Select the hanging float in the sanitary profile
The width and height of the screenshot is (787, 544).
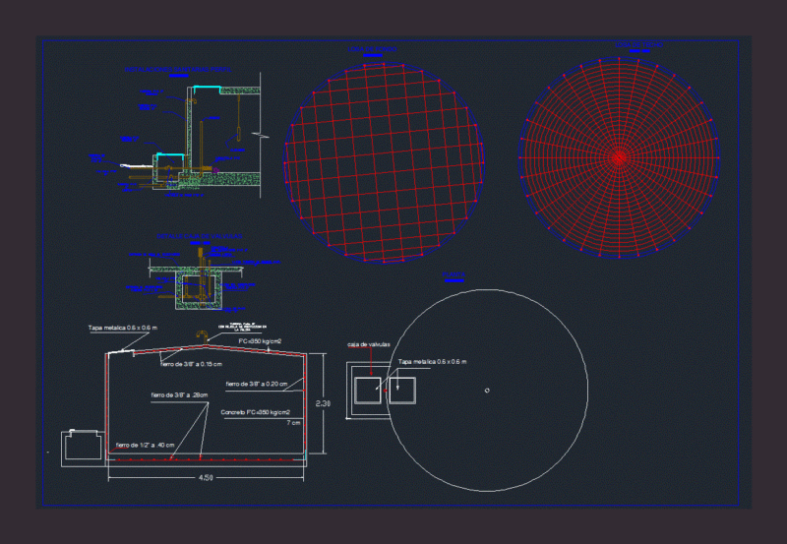coord(239,134)
